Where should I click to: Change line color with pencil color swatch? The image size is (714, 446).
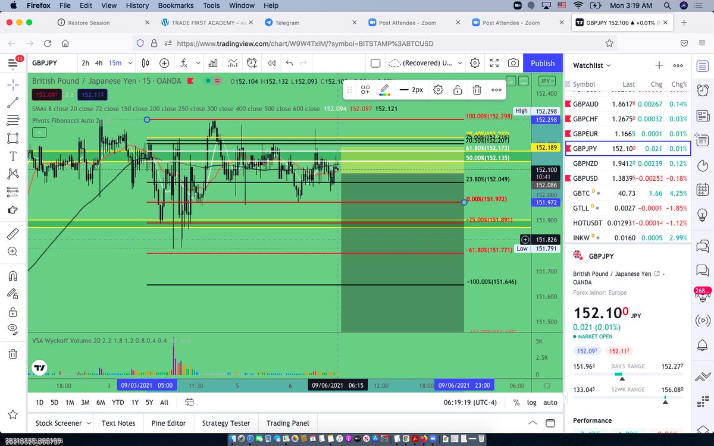click(x=384, y=90)
